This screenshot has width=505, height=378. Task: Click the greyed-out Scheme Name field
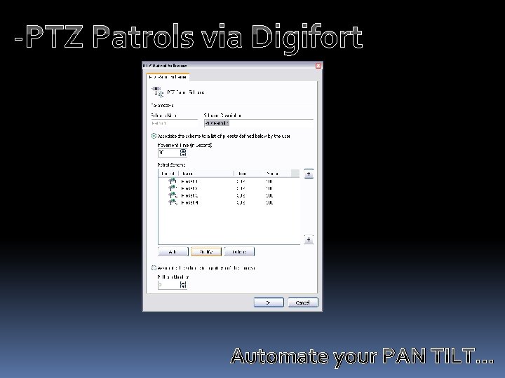pyautogui.click(x=174, y=123)
